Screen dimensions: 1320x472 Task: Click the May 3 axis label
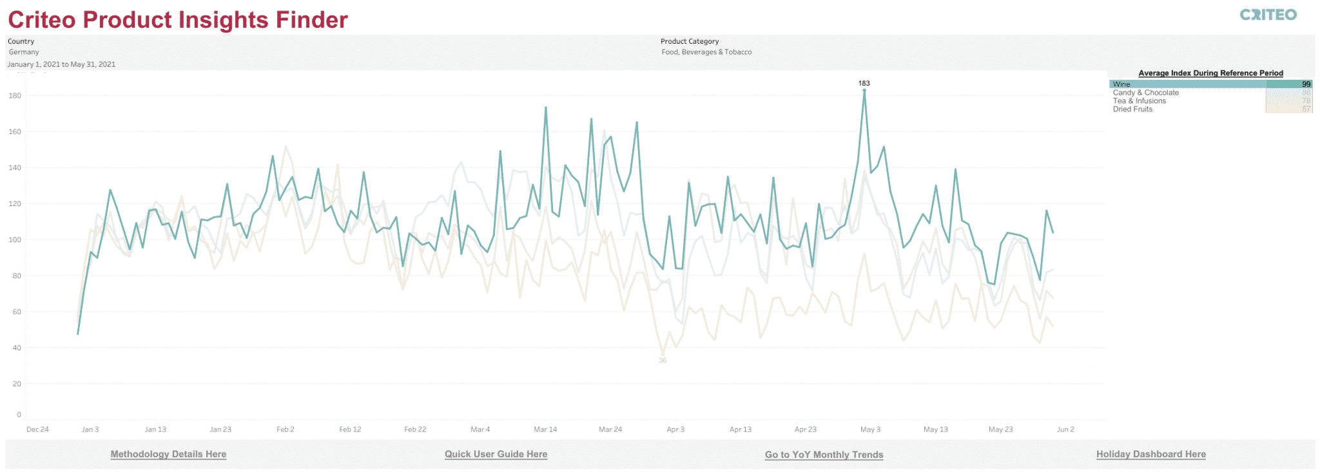[870, 429]
